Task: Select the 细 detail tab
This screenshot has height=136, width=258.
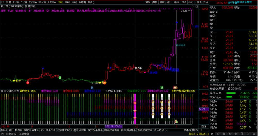Action: pos(224,134)
